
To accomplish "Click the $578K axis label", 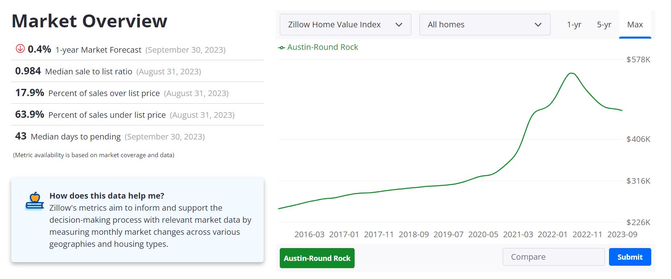I will pyautogui.click(x=638, y=60).
